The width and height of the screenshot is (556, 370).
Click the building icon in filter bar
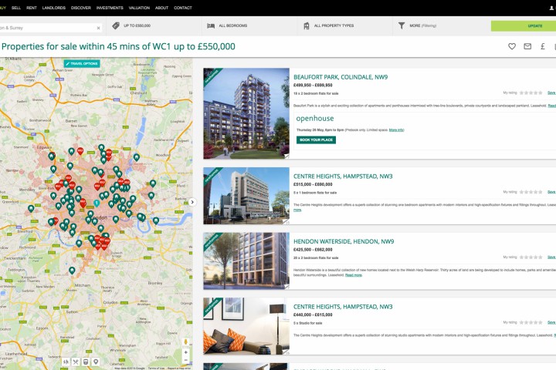pyautogui.click(x=307, y=26)
